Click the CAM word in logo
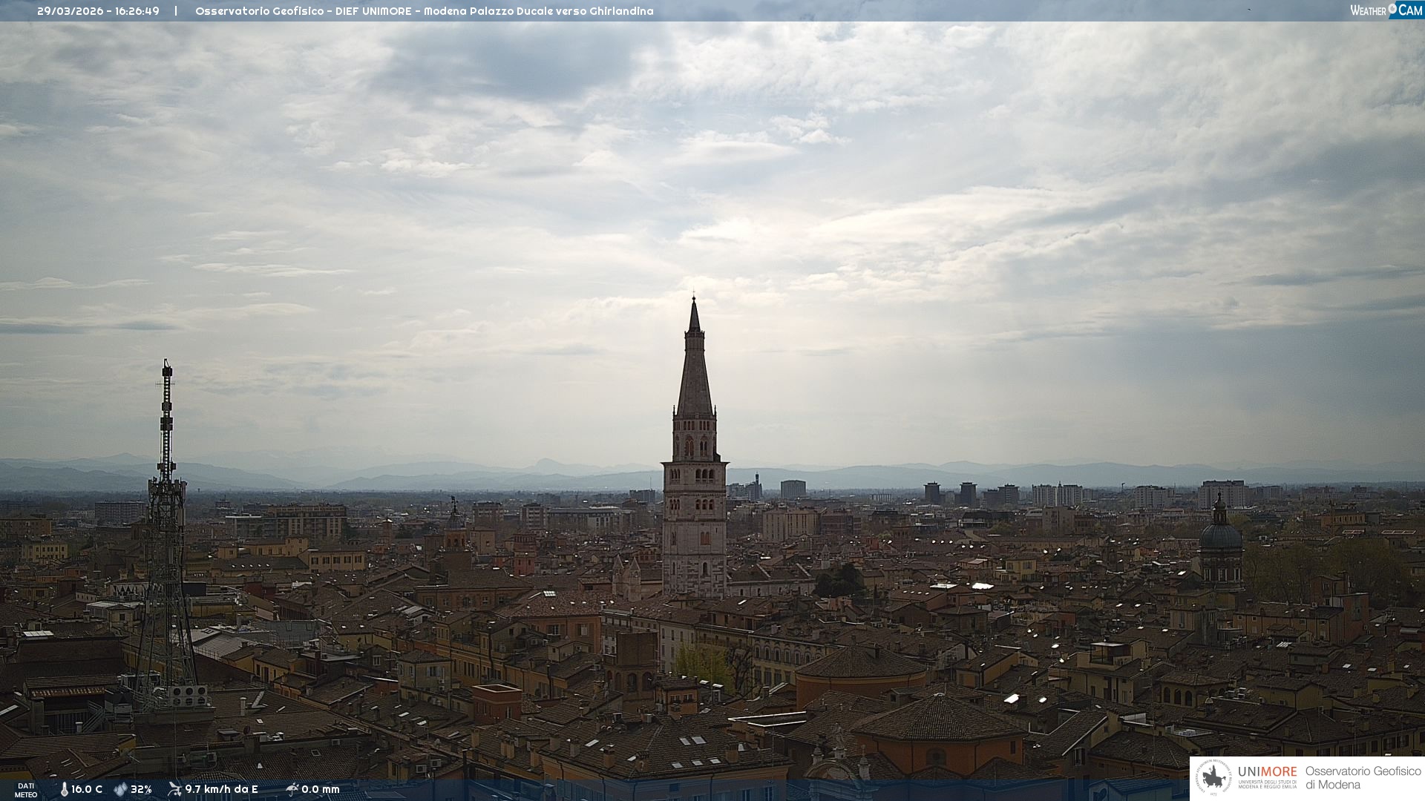Image resolution: width=1425 pixels, height=801 pixels. point(1410,10)
